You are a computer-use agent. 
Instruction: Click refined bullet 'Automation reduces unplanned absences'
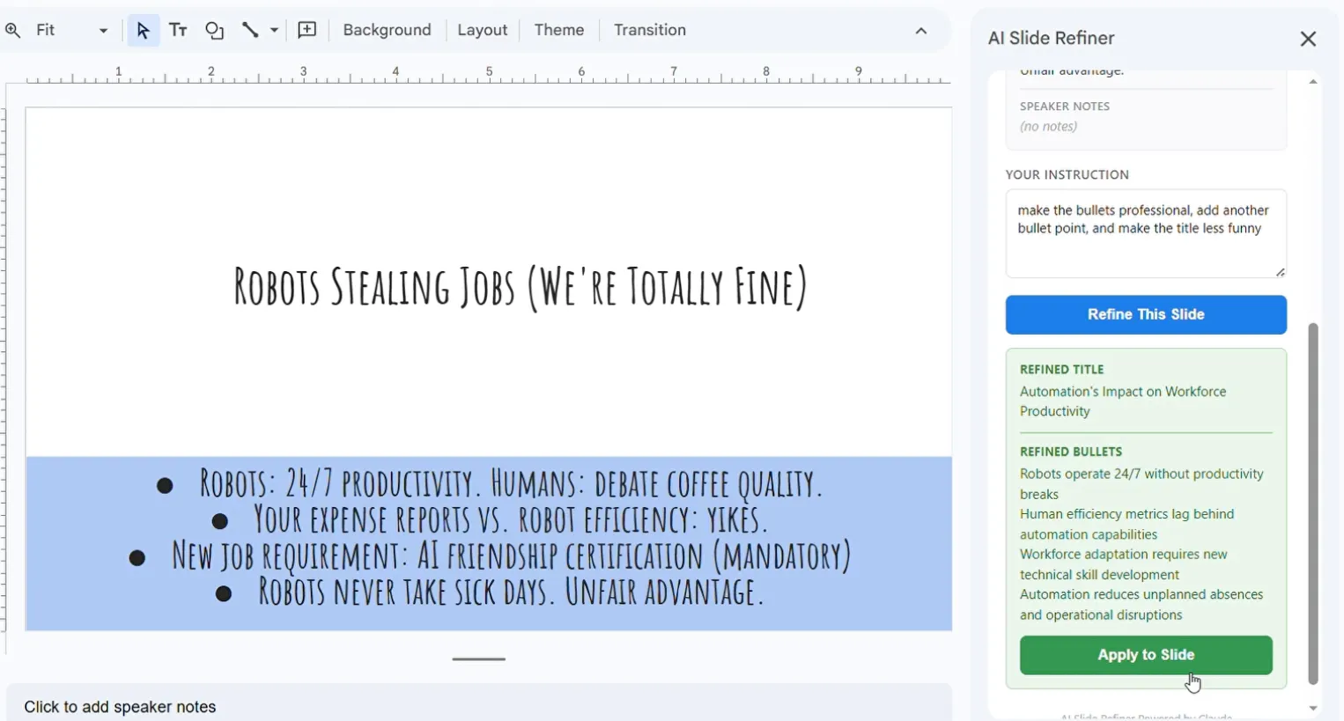click(x=1141, y=605)
